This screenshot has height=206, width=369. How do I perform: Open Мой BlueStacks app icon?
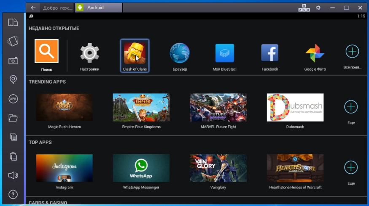coord(225,53)
